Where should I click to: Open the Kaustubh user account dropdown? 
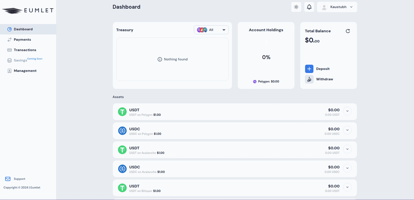337,7
